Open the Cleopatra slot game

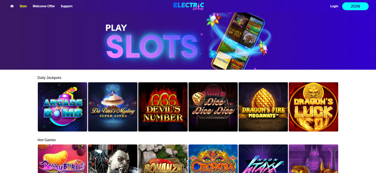[x=213, y=159]
